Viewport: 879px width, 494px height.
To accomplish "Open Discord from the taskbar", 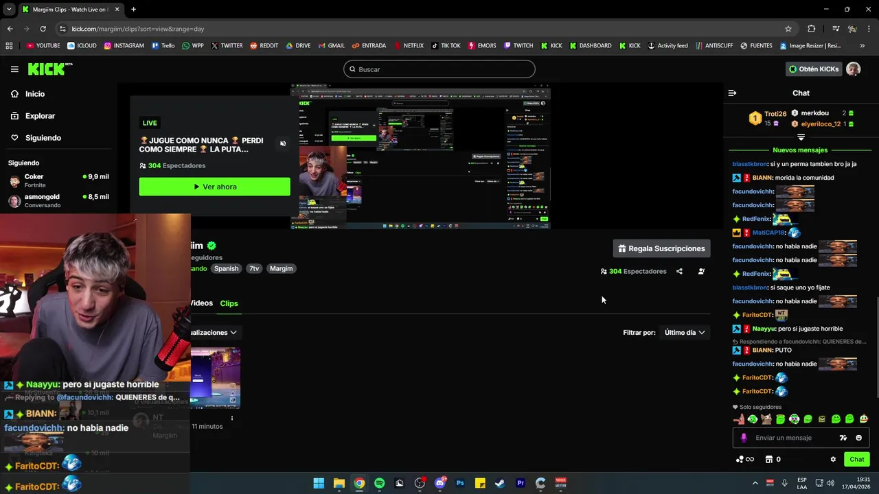I will click(440, 483).
